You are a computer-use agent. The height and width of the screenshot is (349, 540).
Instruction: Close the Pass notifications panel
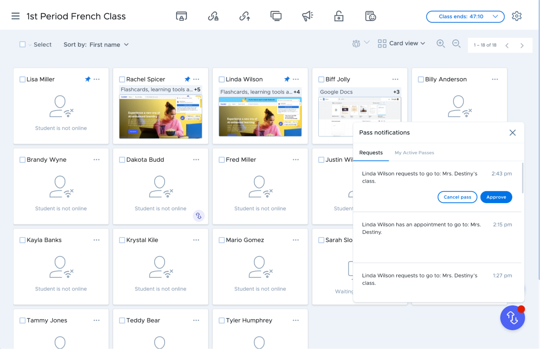512,133
